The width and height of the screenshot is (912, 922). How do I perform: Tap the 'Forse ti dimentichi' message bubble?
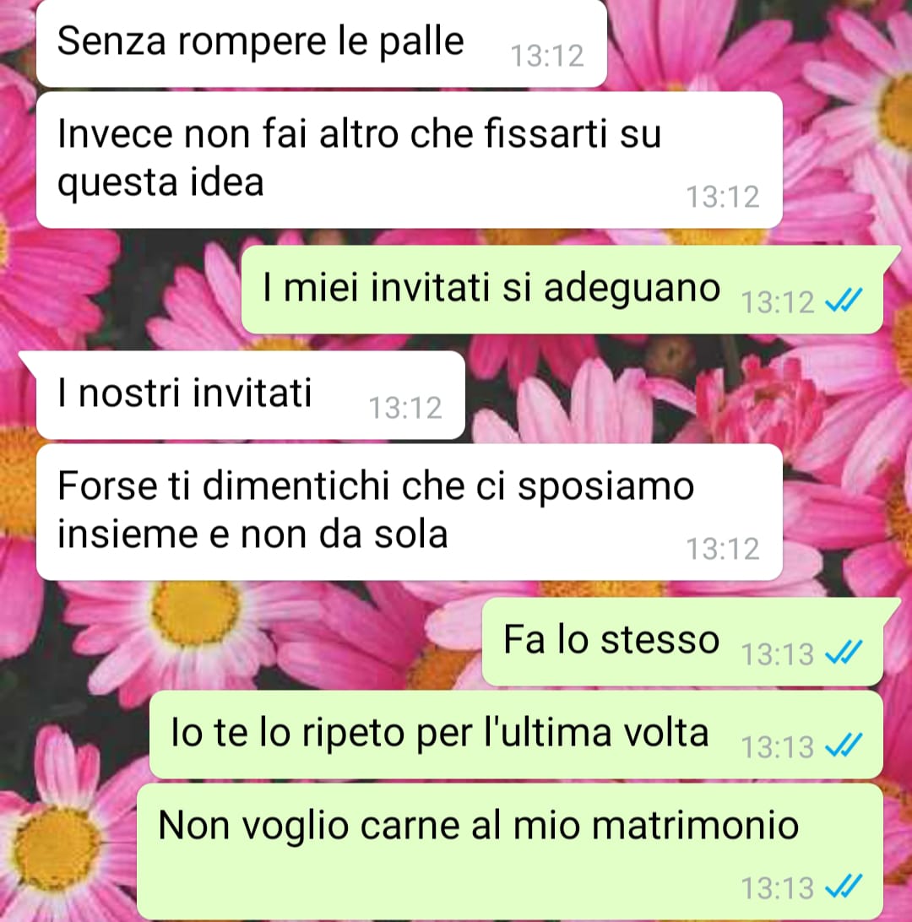click(x=410, y=513)
